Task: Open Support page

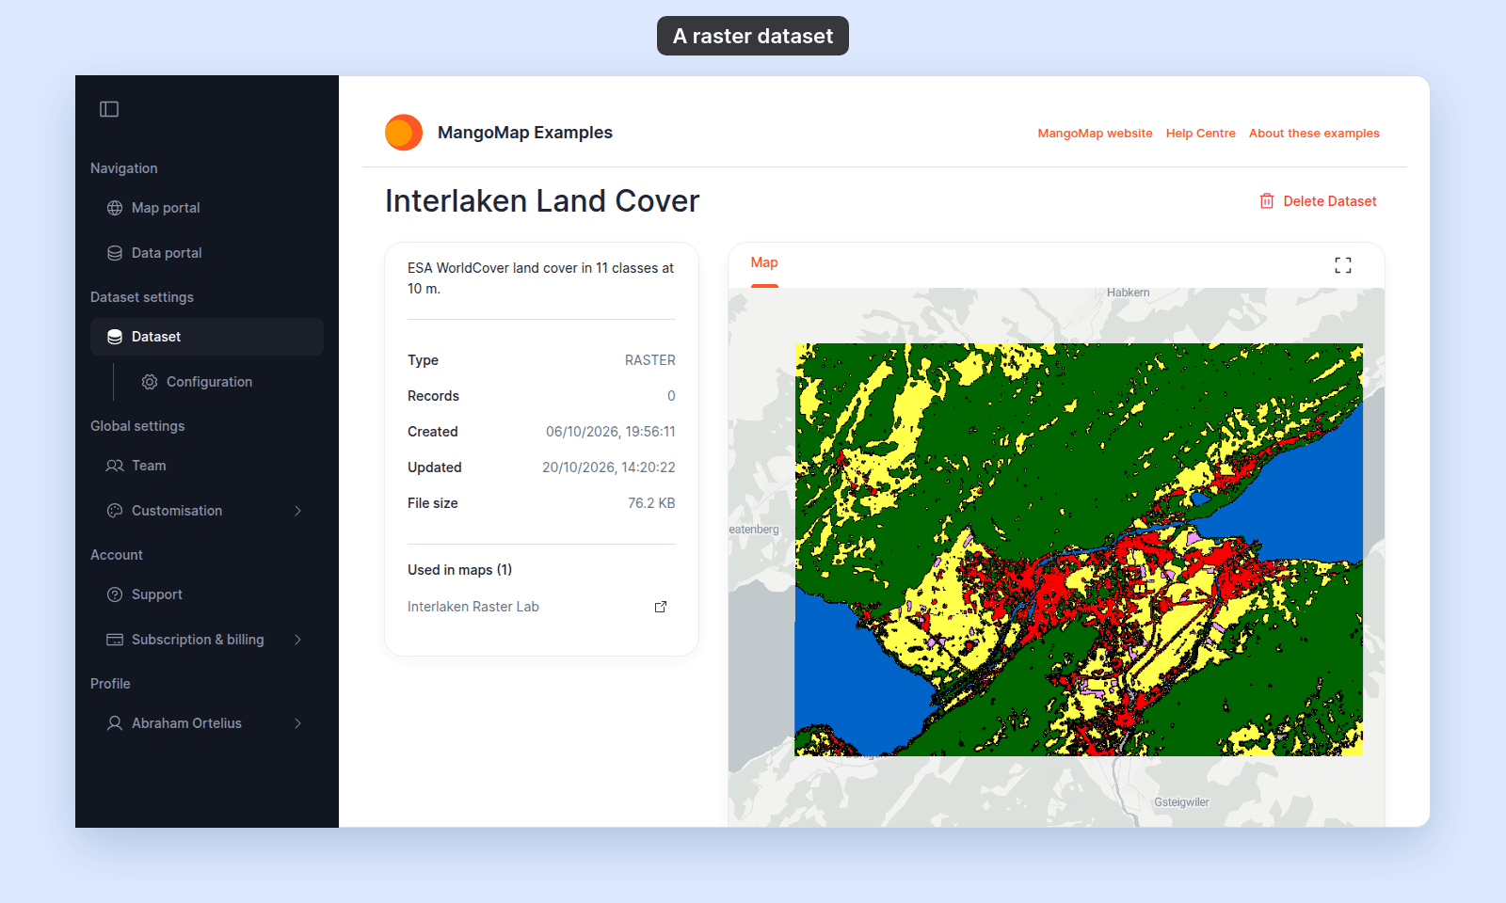Action: [x=207, y=594]
